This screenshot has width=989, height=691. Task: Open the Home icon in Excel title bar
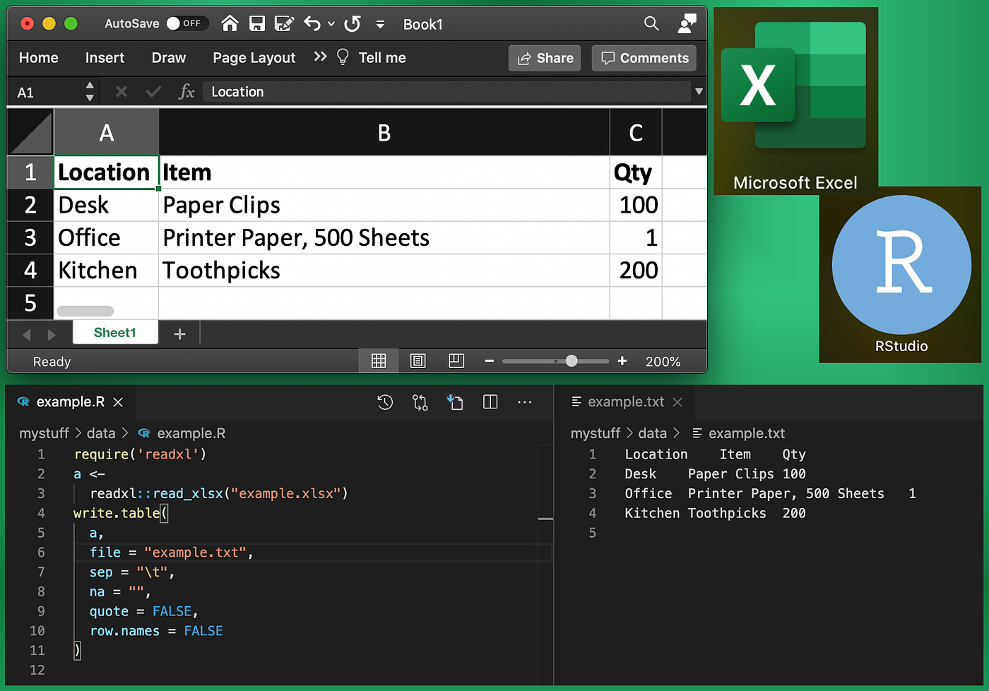230,23
